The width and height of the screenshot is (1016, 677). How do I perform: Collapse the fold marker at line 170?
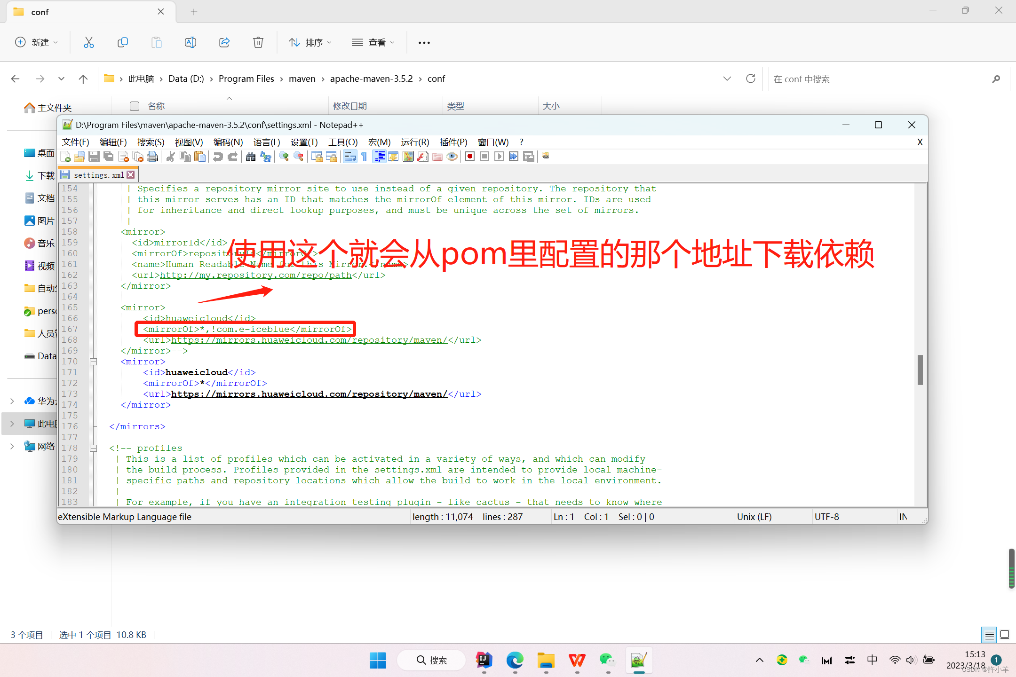pyautogui.click(x=94, y=362)
